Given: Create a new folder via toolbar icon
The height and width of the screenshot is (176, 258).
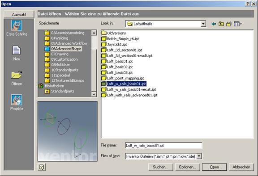Looking at the screenshot, I should (229, 24).
